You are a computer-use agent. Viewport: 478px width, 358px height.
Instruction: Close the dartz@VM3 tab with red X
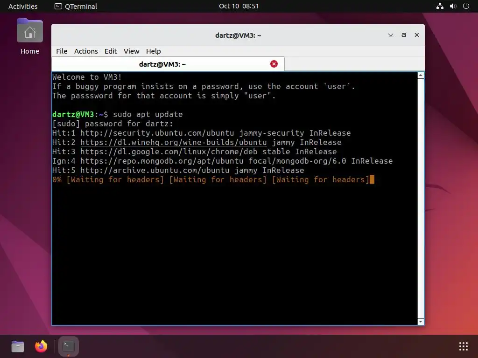274,64
